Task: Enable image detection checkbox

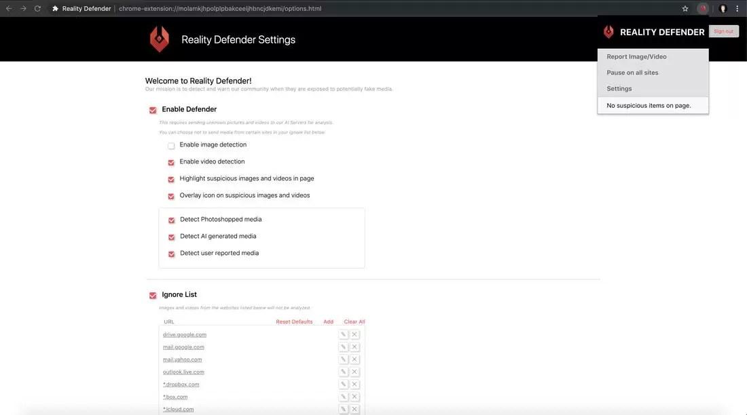Action: (171, 146)
